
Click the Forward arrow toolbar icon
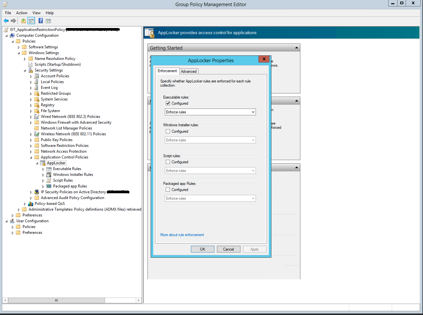pos(14,21)
